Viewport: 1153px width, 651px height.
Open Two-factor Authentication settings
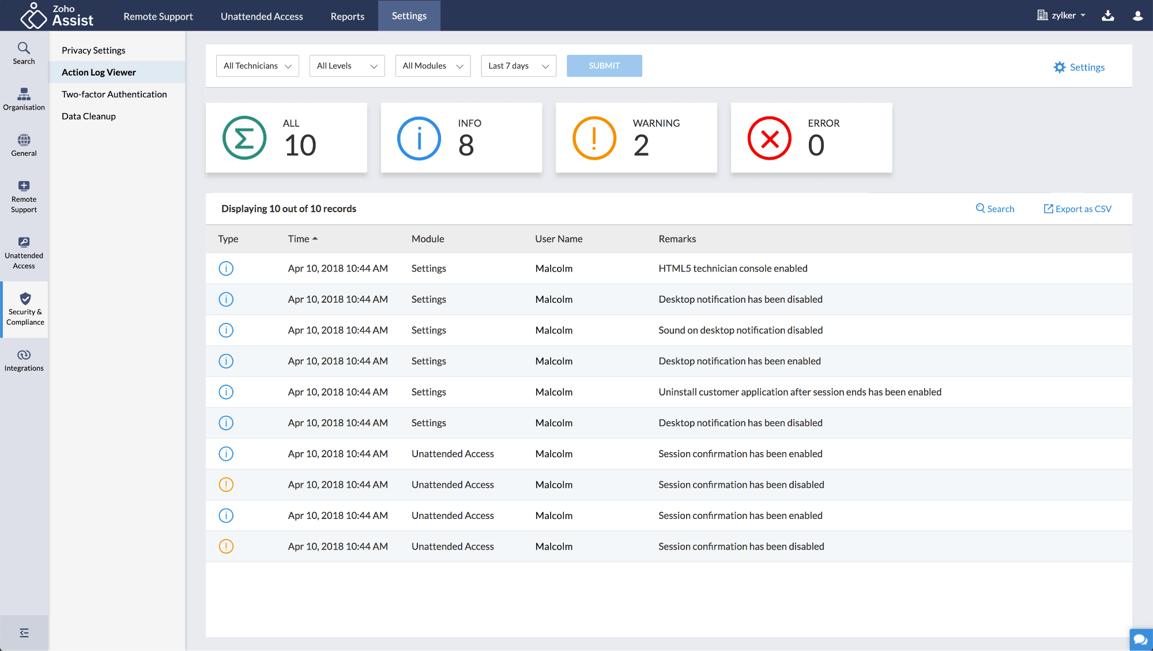(x=114, y=94)
